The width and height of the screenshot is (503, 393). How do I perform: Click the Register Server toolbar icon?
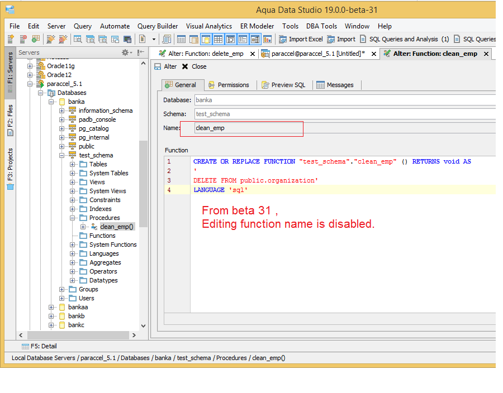(x=11, y=39)
